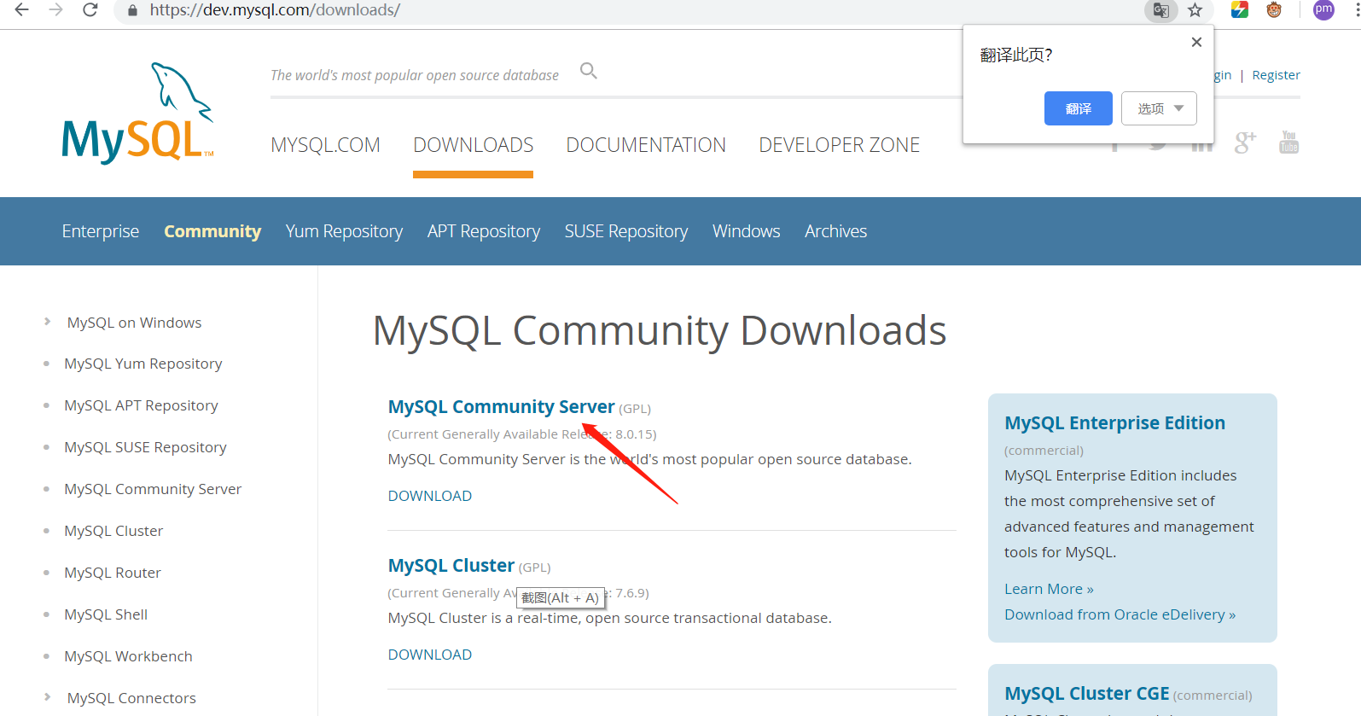Click DOWNLOAD under MySQL Cluster
This screenshot has width=1361, height=716.
tap(430, 655)
